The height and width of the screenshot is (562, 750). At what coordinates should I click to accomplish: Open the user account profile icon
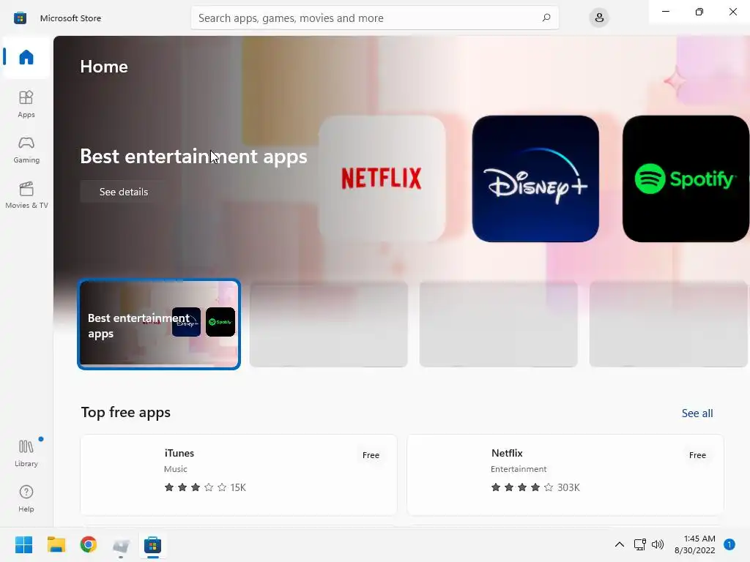tap(599, 18)
